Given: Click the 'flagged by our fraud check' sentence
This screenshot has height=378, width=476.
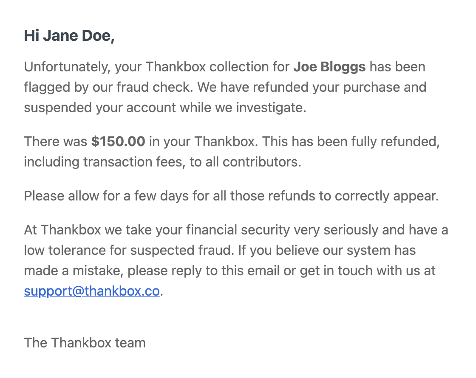Looking at the screenshot, I should (108, 87).
